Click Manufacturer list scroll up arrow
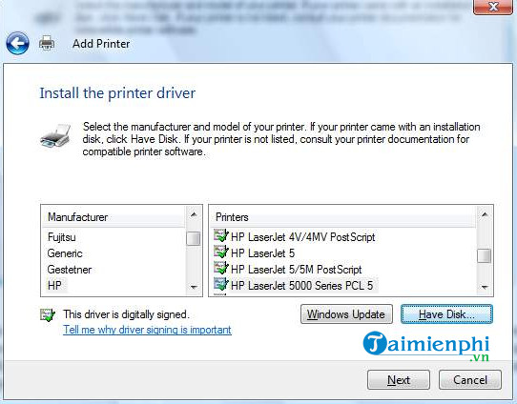The height and width of the screenshot is (404, 517). pos(194,214)
